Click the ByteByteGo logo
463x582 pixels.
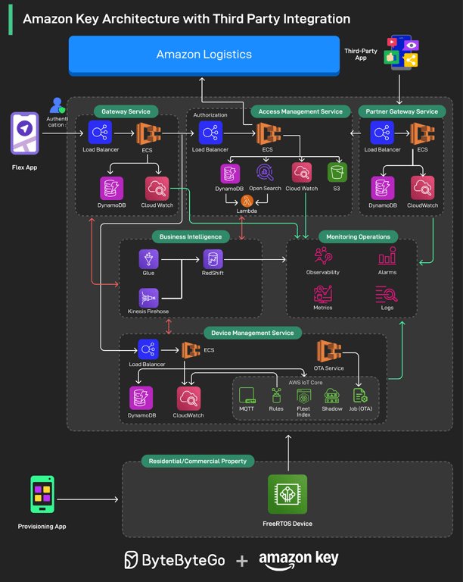(175, 560)
